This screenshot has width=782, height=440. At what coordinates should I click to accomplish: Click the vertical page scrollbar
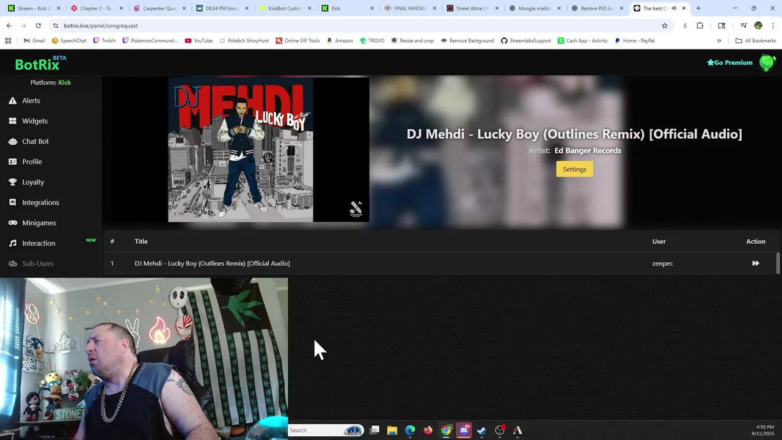(778, 263)
